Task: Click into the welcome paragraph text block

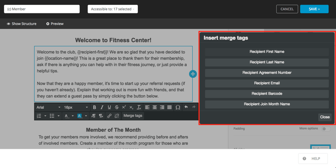Action: 113,74
